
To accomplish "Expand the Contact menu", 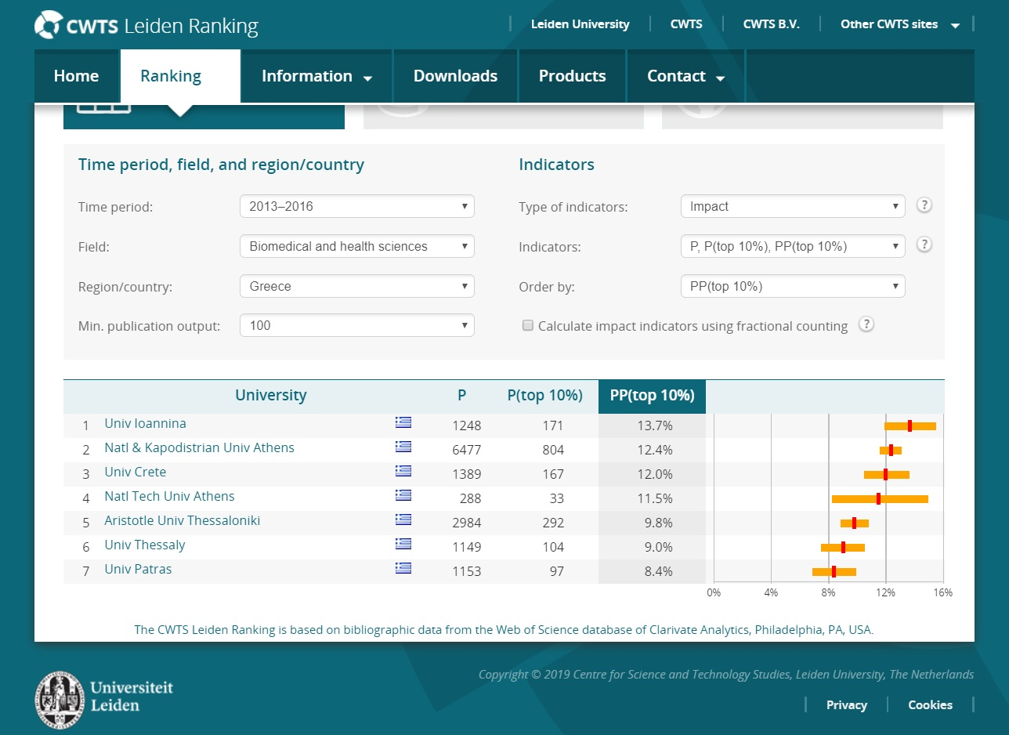I will click(686, 76).
